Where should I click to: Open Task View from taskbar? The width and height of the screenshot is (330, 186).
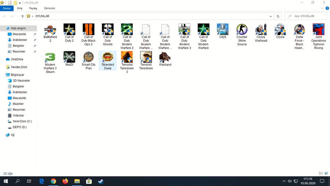pos(29,181)
